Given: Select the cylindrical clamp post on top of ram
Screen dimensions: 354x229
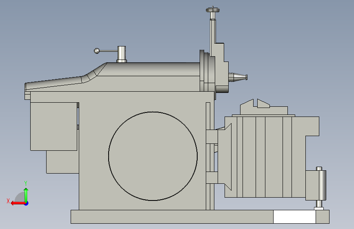Looking at the screenshot, I should point(122,54).
